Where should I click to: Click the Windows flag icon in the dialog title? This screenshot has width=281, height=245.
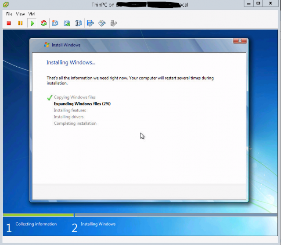(x=47, y=45)
